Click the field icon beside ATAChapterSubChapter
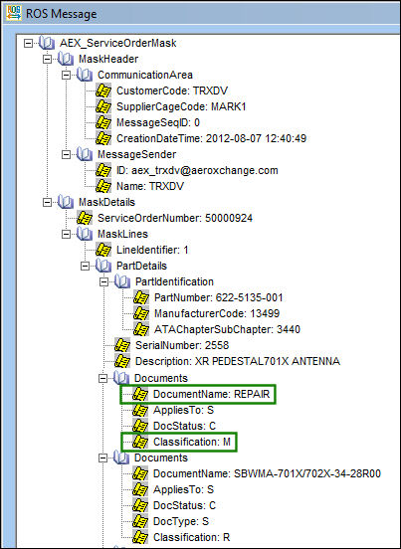This screenshot has width=401, height=549. click(x=141, y=329)
